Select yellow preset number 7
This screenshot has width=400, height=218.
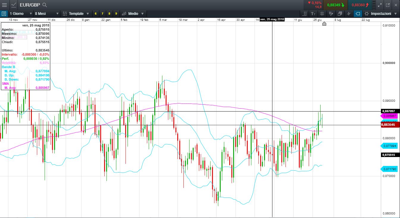[x=102, y=14]
